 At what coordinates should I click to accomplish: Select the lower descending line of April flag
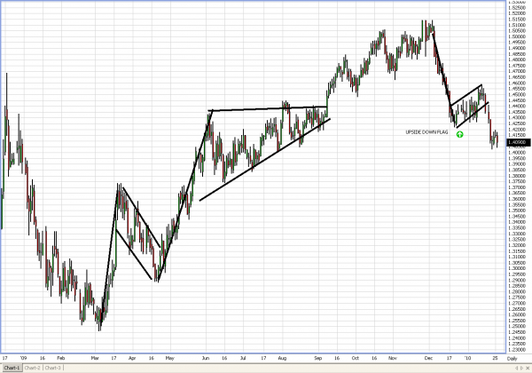(136, 256)
